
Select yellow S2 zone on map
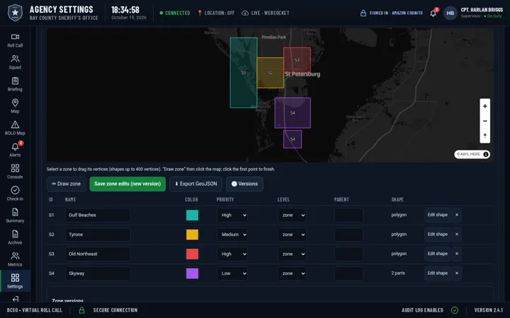[271, 73]
